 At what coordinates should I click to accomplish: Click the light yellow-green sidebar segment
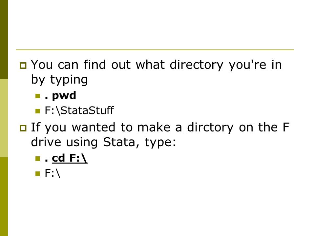point(4,118)
